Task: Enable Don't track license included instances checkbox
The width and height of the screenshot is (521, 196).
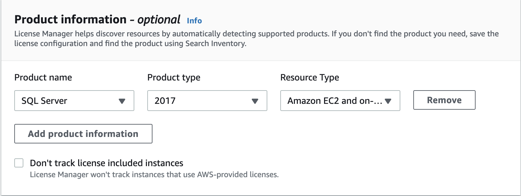Action: pyautogui.click(x=19, y=163)
